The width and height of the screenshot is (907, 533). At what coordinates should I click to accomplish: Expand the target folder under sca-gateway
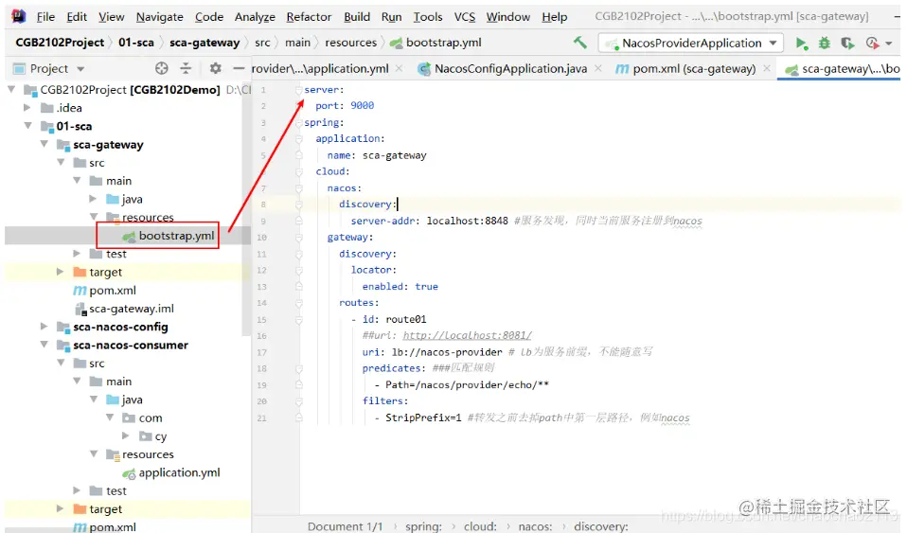point(60,272)
